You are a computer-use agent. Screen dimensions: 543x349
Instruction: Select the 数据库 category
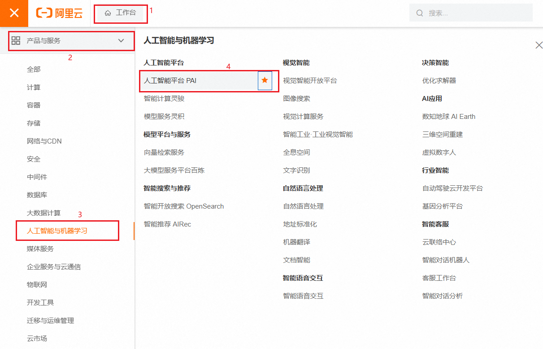point(37,195)
